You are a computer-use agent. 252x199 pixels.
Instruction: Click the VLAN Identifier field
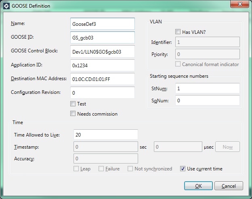click(208, 42)
